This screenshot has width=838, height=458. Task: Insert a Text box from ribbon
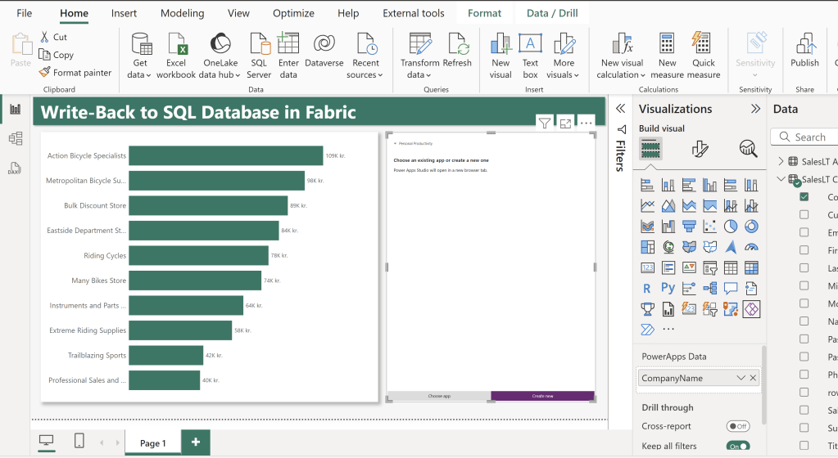pyautogui.click(x=530, y=44)
